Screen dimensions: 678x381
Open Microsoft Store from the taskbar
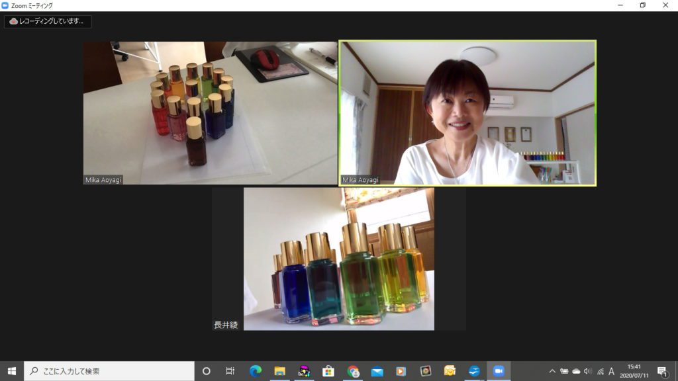[328, 371]
